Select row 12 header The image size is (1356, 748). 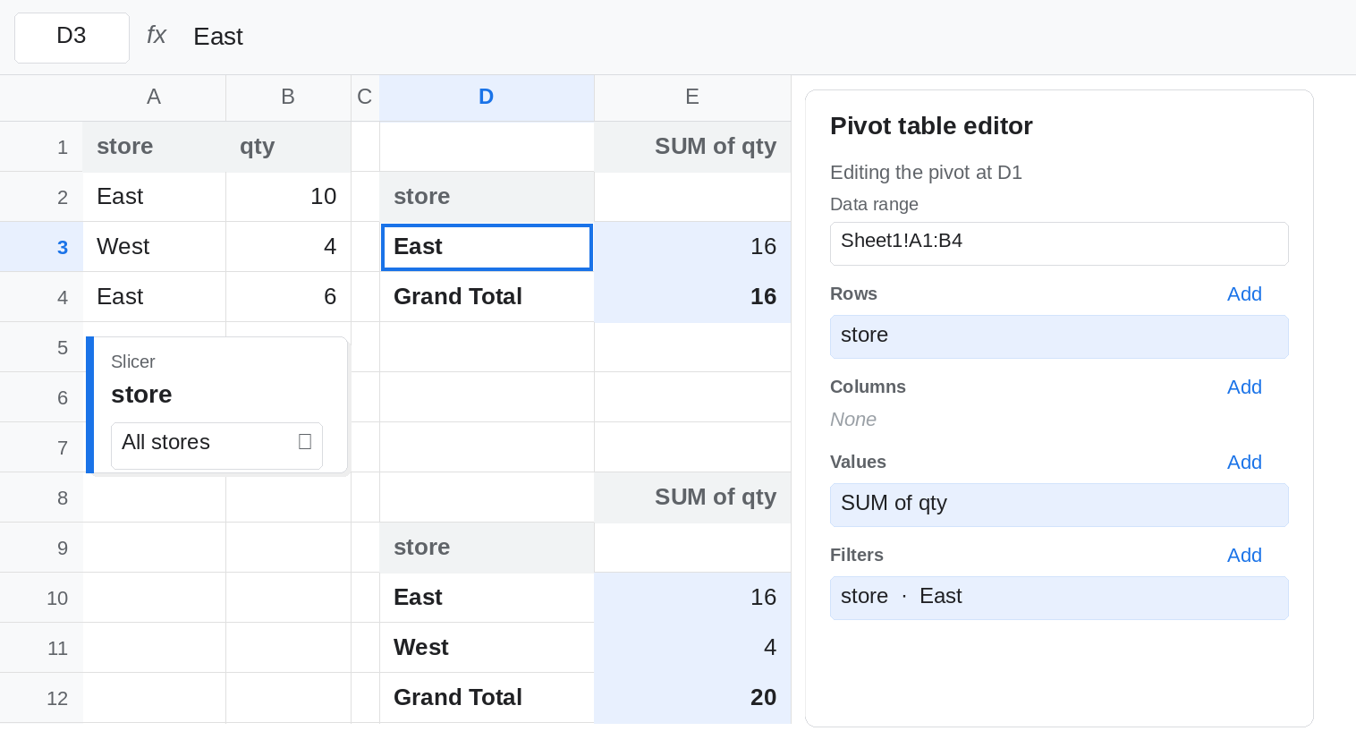tap(41, 698)
